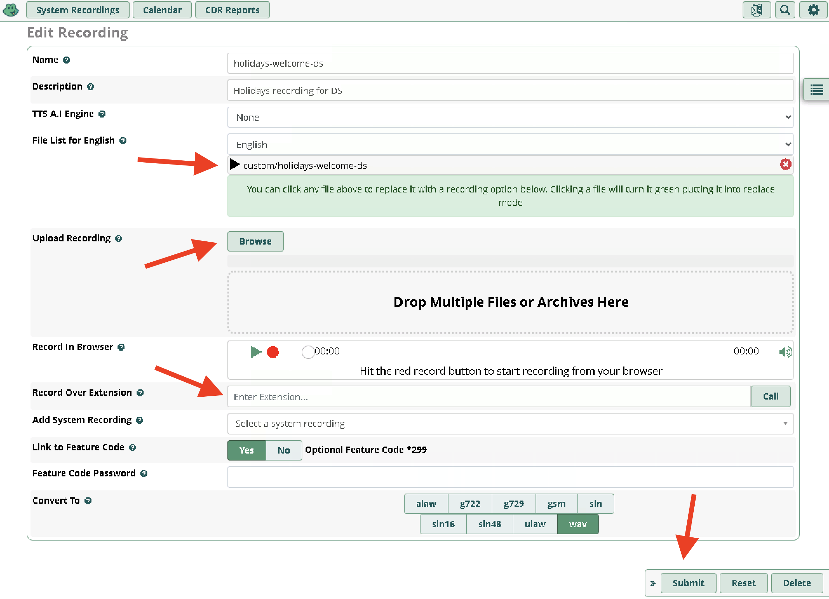Show help for File List for English
The height and width of the screenshot is (599, 829).
pyautogui.click(x=123, y=141)
